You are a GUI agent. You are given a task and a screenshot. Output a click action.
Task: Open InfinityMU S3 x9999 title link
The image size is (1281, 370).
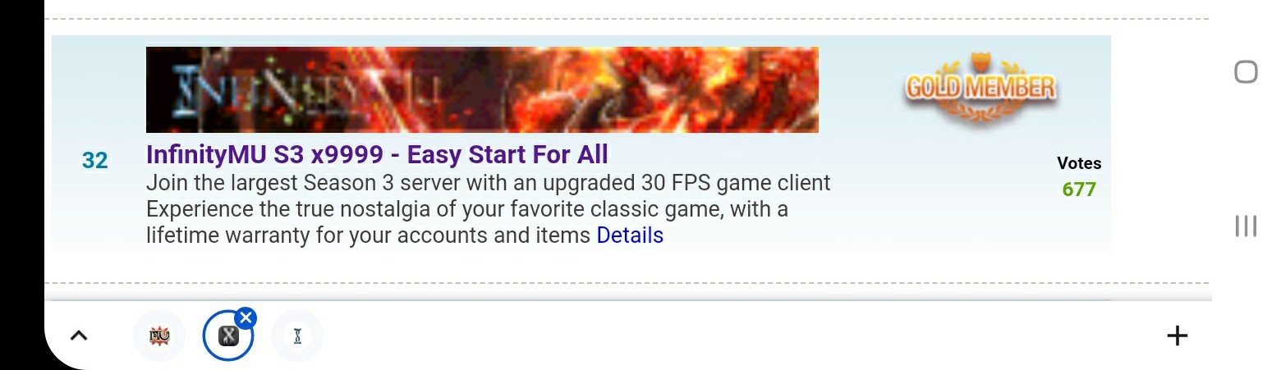click(x=377, y=154)
